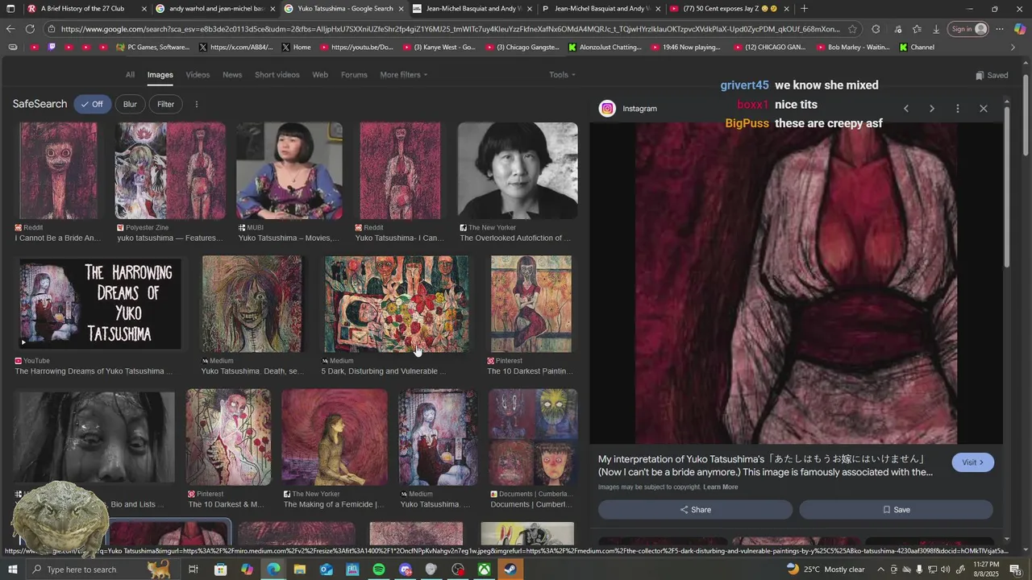Viewport: 1032px width, 580px height.
Task: Open File Explorer from the taskbar
Action: click(300, 570)
